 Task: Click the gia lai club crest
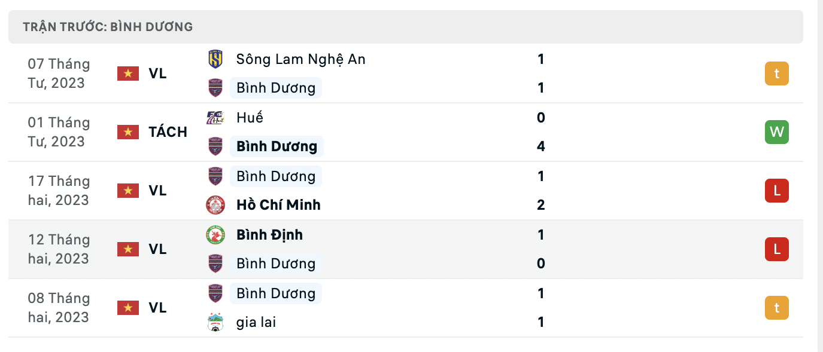click(215, 322)
